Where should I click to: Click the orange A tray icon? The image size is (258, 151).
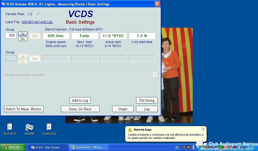click(x=188, y=147)
